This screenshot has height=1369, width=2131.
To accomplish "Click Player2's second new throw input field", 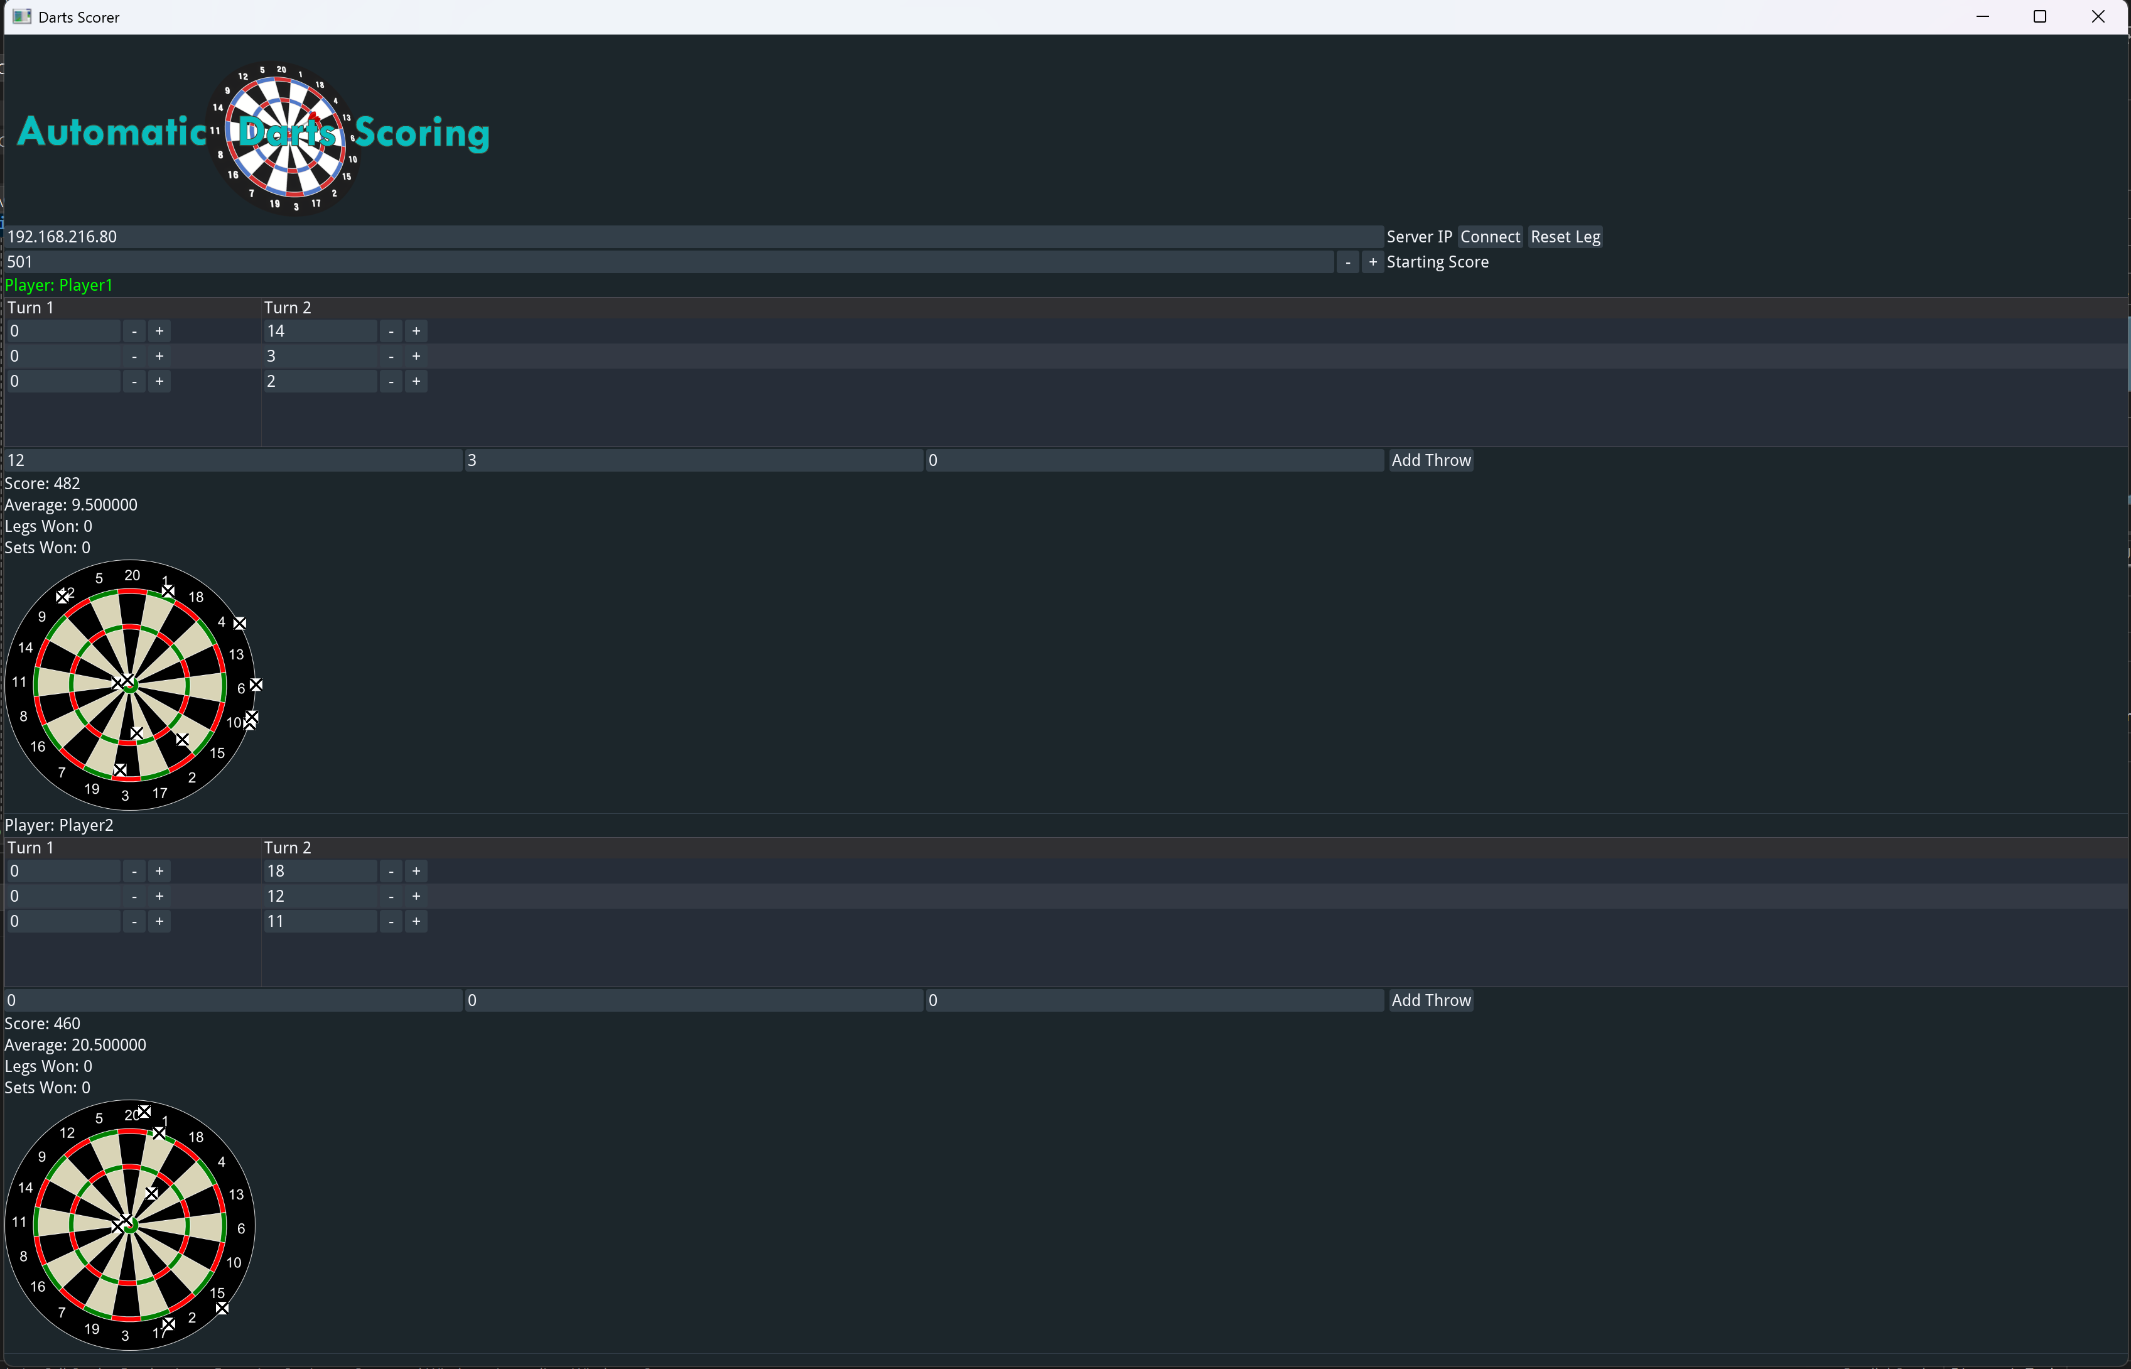I will [x=693, y=1000].
